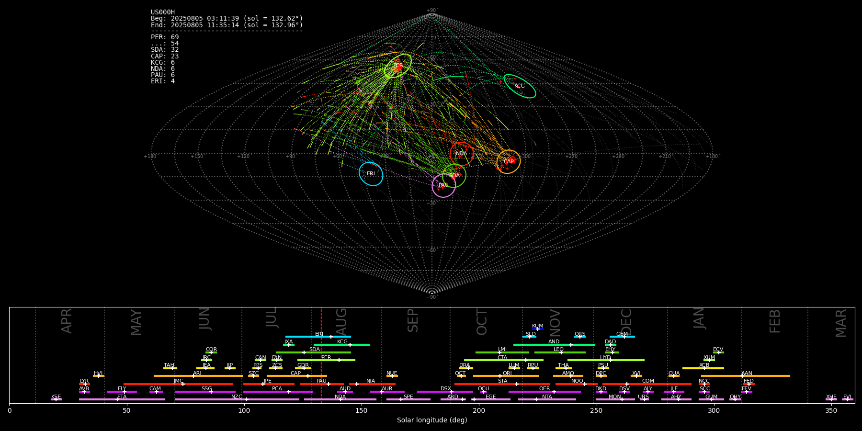Image resolution: width=862 pixels, height=431 pixels.
Task: Select the ORS shower marker on timeline
Action: click(580, 337)
